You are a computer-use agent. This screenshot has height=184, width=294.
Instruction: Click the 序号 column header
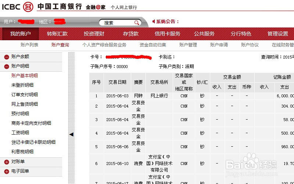click(96, 82)
